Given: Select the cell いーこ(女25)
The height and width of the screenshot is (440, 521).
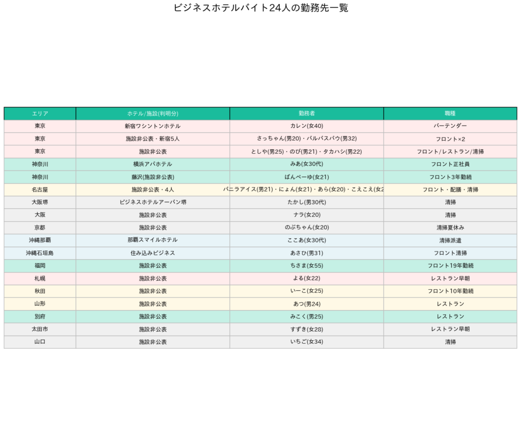Looking at the screenshot, I should [307, 291].
